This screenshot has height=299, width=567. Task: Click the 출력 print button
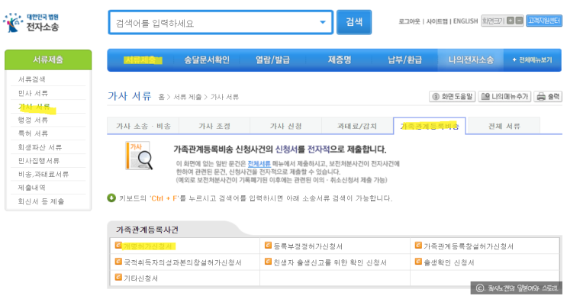(x=548, y=97)
